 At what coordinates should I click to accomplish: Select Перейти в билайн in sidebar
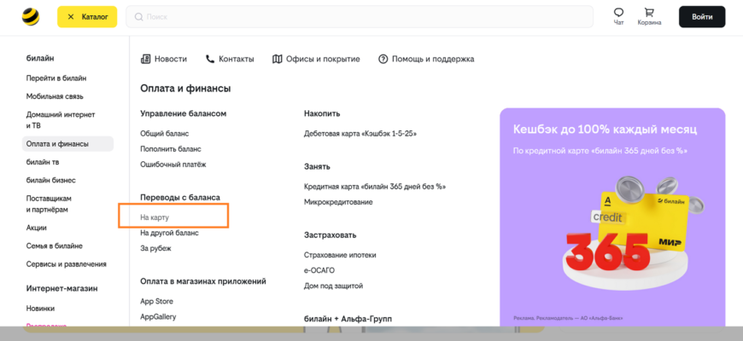click(x=56, y=78)
